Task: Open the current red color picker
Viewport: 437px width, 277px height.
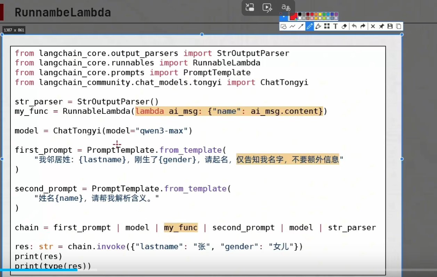Action: (293, 16)
